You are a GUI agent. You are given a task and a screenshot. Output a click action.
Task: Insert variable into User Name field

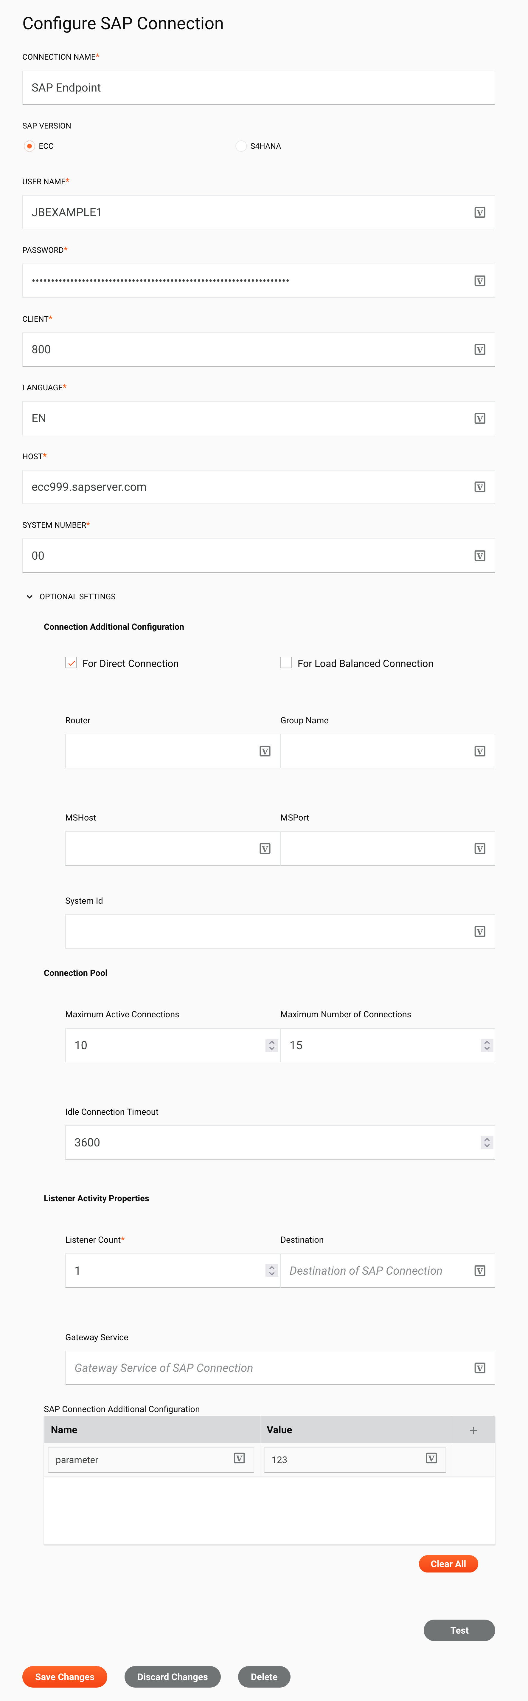(480, 212)
